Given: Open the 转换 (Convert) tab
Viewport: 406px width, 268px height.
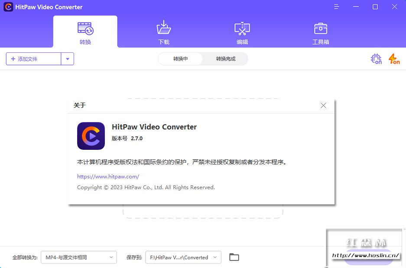Looking at the screenshot, I should pos(85,32).
